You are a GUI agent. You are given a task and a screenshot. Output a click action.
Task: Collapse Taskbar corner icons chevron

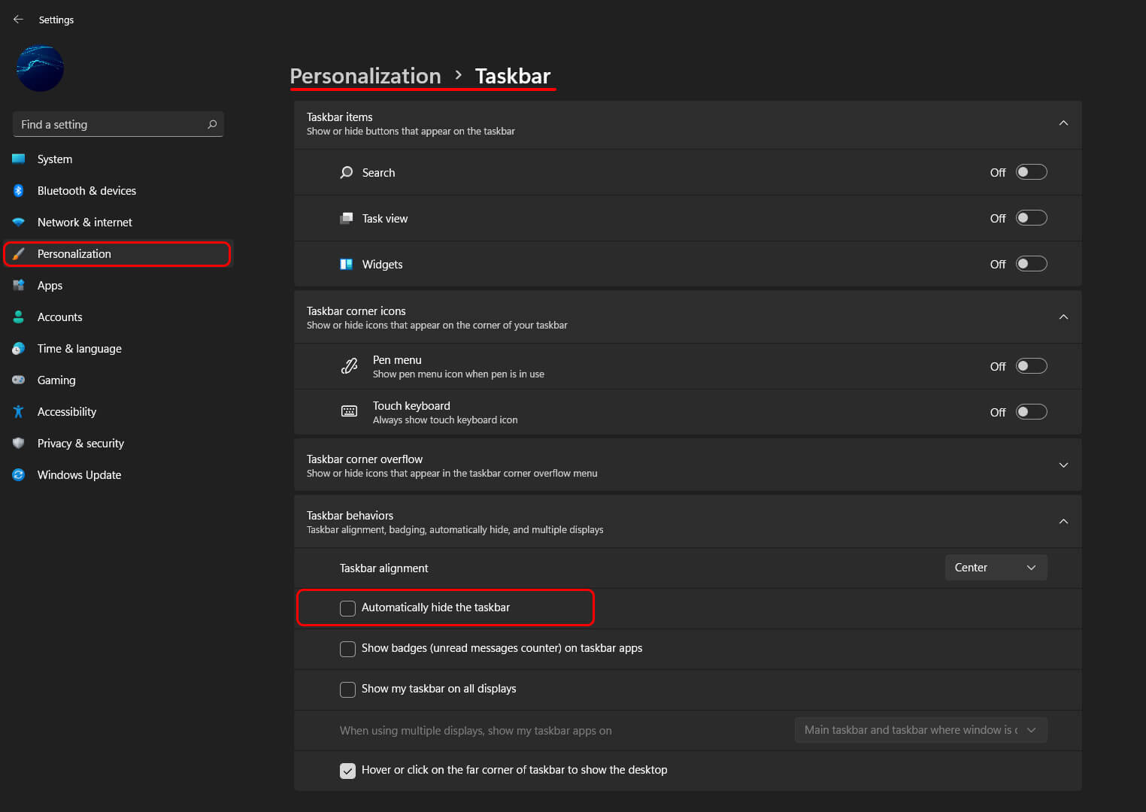[x=1063, y=317]
